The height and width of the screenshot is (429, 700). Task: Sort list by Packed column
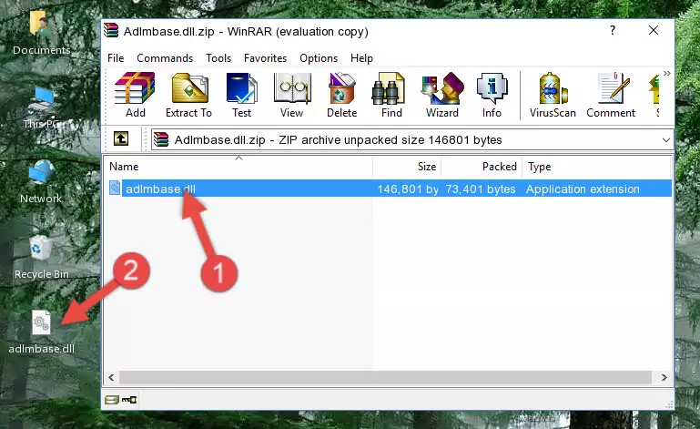(482, 167)
